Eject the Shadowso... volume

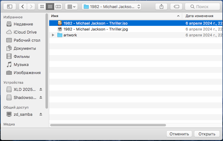(x=41, y=97)
